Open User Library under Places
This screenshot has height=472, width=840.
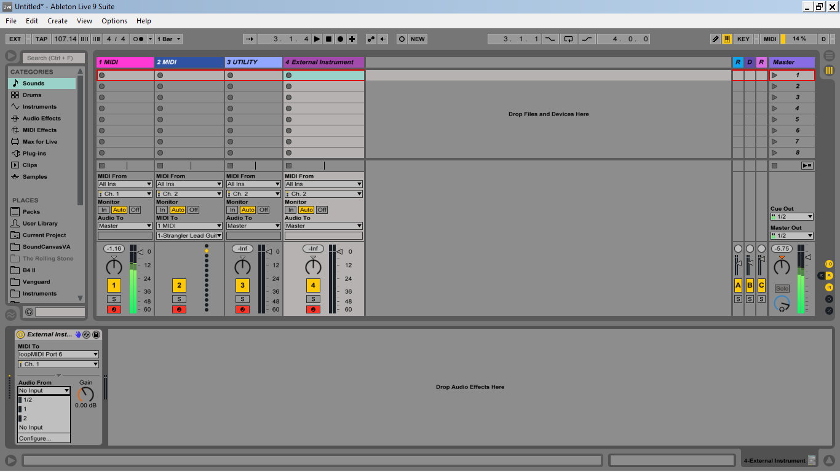click(x=42, y=224)
